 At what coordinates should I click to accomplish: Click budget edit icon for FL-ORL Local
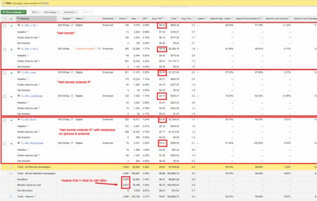(x=72, y=72)
